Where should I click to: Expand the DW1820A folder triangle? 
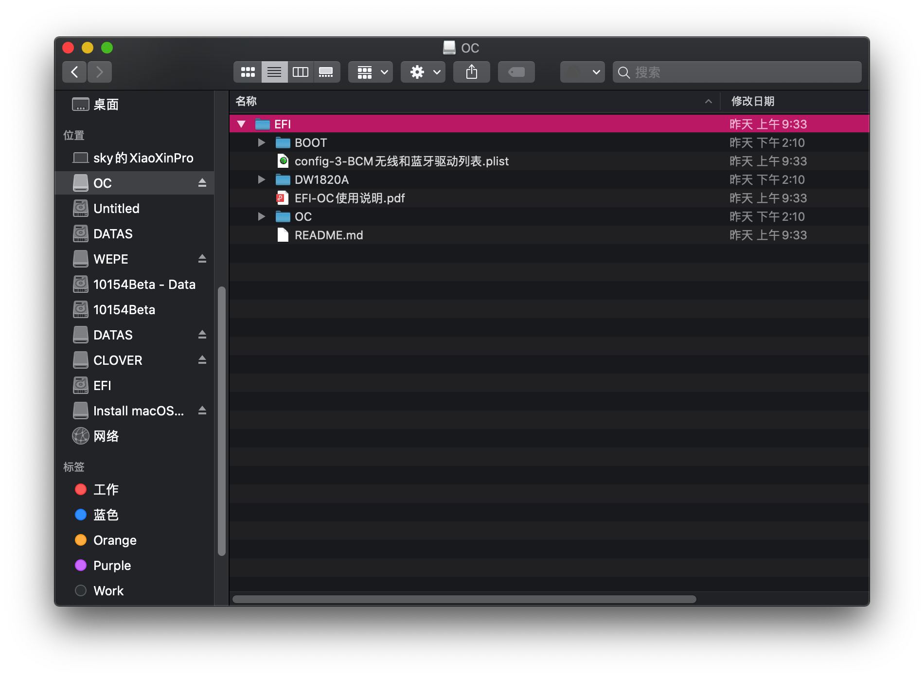[262, 179]
